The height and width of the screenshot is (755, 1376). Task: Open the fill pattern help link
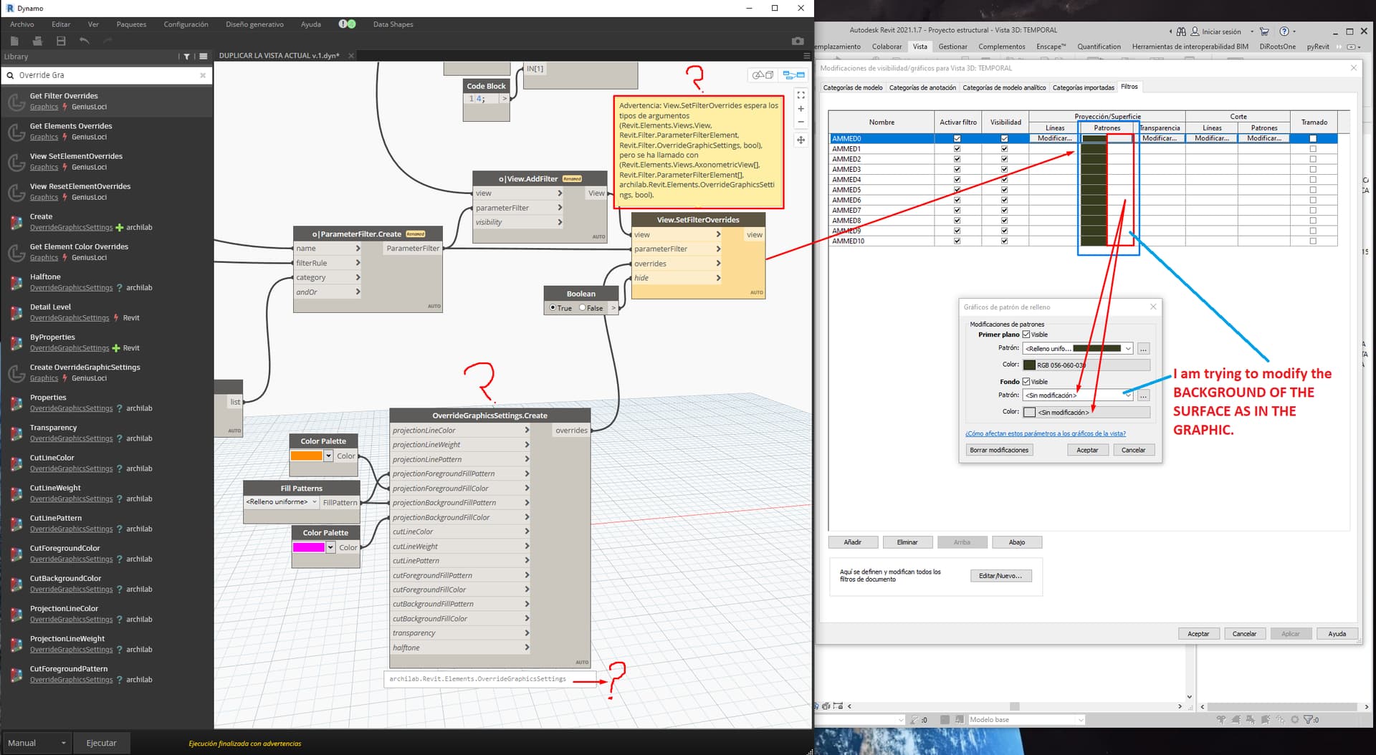[1045, 433]
